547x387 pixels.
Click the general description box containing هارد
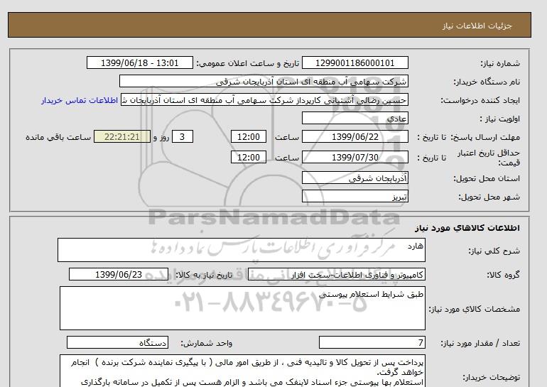pos(242,250)
